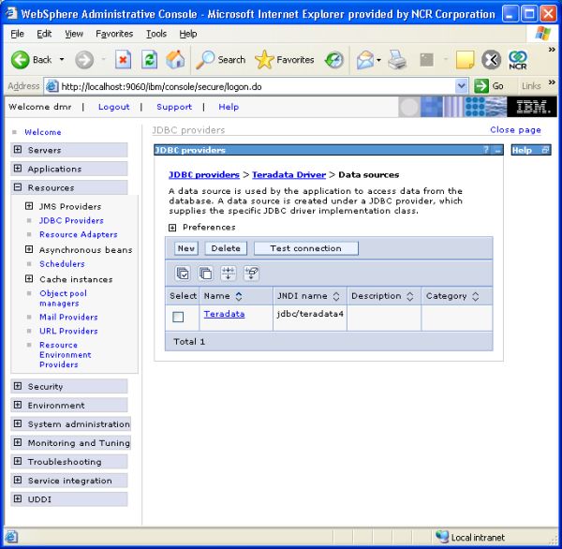Click the Test connection button
The width and height of the screenshot is (562, 549).
click(305, 248)
